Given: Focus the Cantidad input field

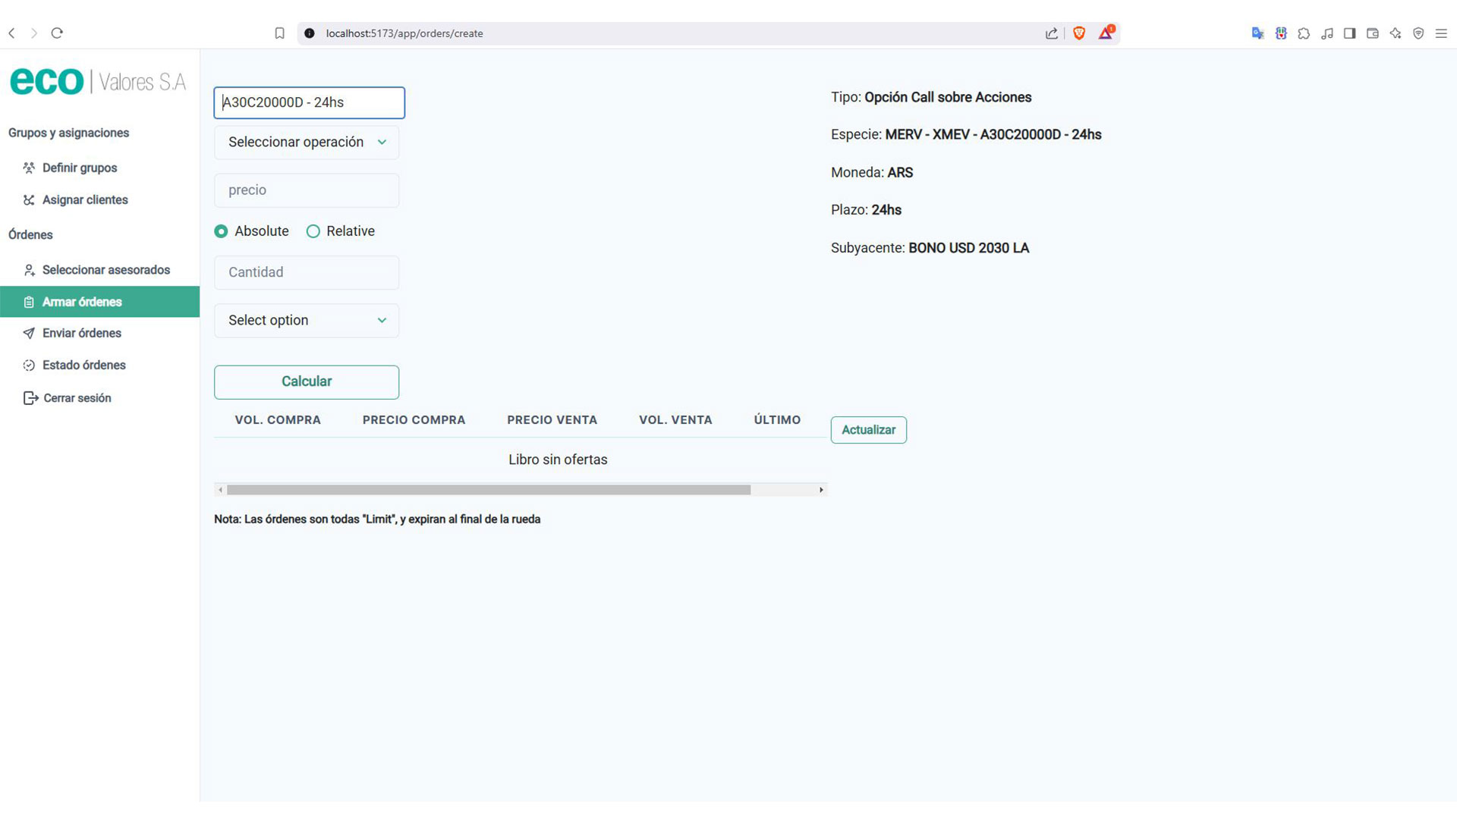Looking at the screenshot, I should pyautogui.click(x=307, y=272).
